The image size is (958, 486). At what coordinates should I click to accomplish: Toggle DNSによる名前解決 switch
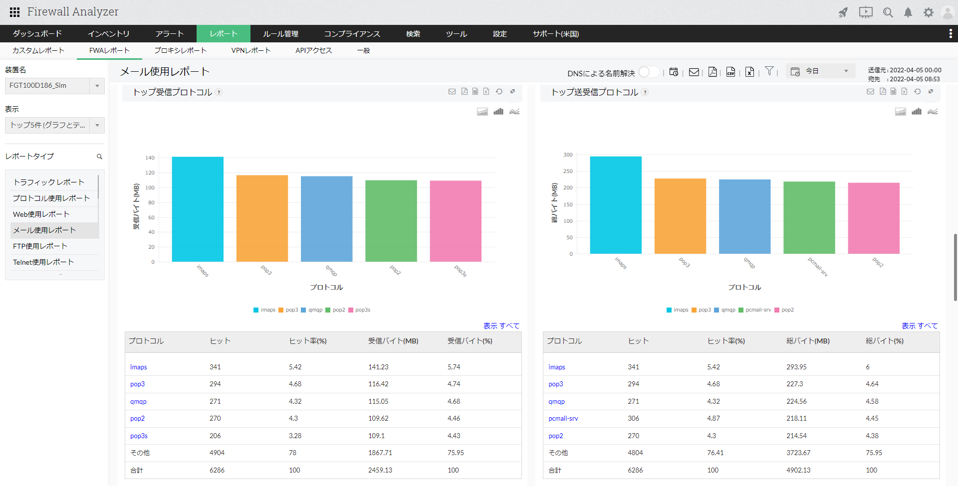(x=648, y=72)
